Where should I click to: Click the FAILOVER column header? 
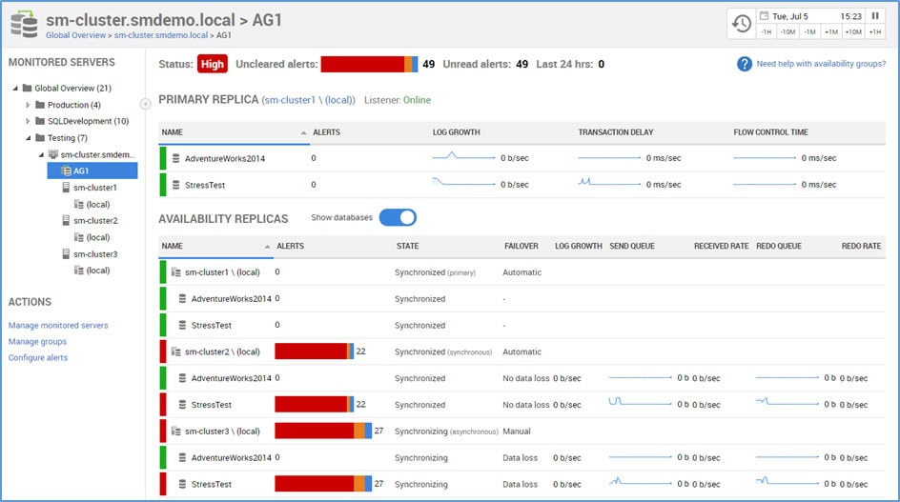[x=522, y=246]
